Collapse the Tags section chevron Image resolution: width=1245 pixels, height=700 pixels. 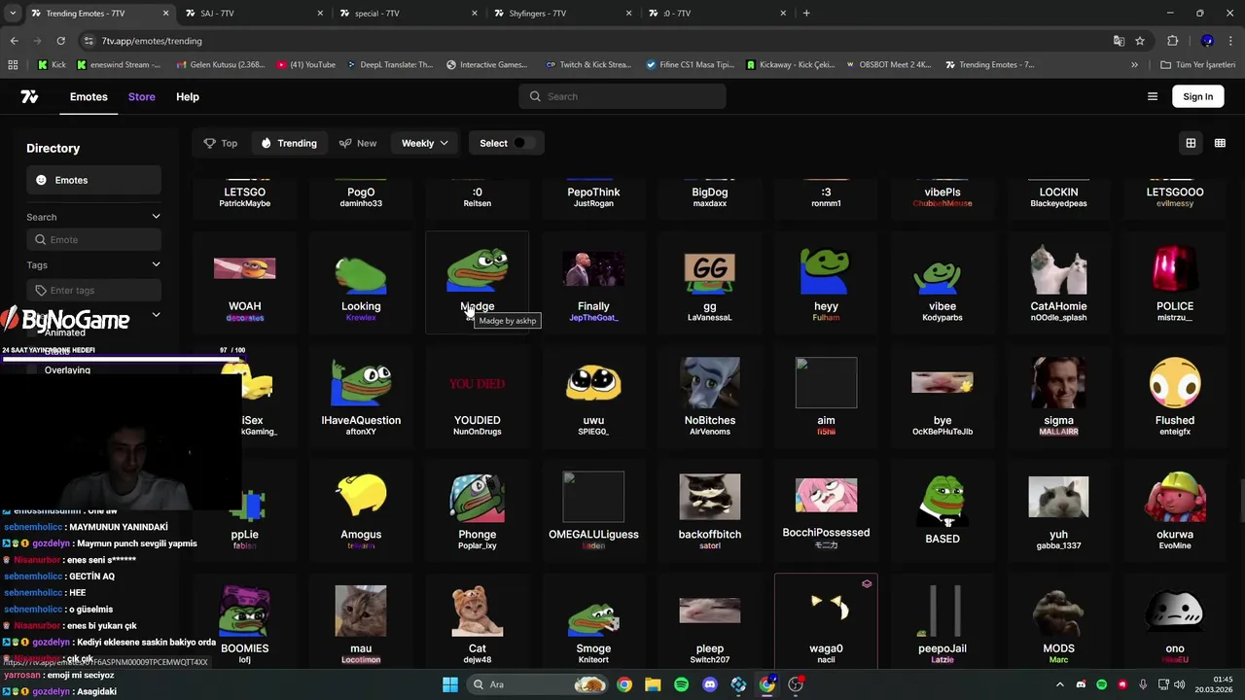point(156,264)
